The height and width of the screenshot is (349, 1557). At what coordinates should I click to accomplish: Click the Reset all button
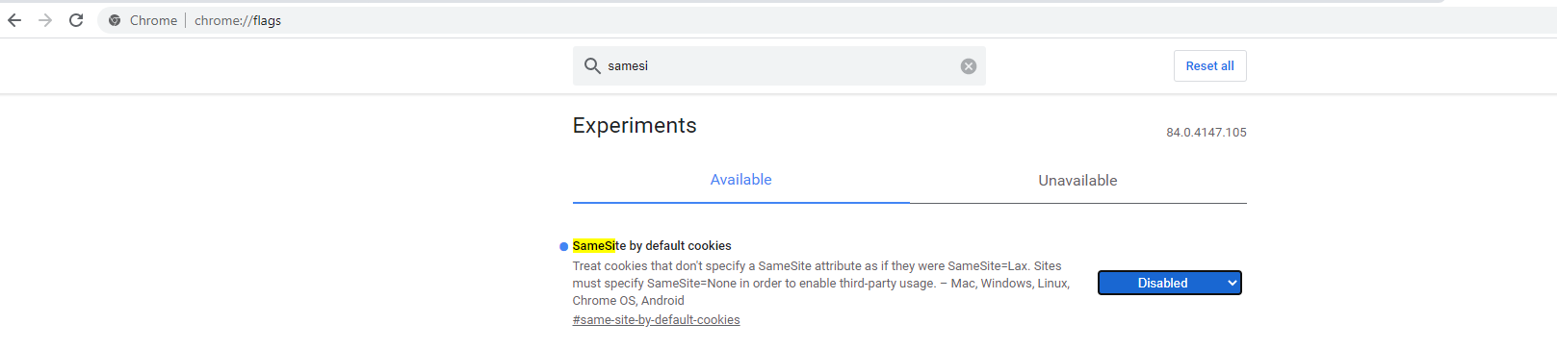1209,66
